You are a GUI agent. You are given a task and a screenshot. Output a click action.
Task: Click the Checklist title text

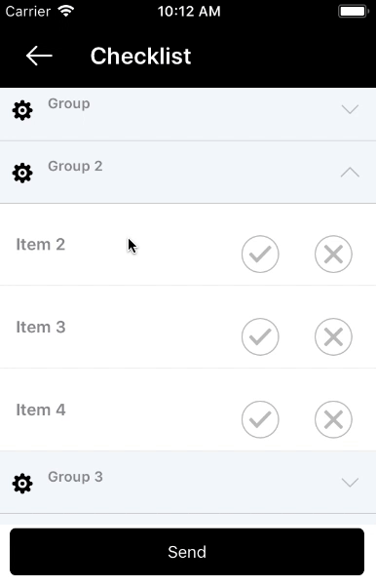[x=140, y=57]
